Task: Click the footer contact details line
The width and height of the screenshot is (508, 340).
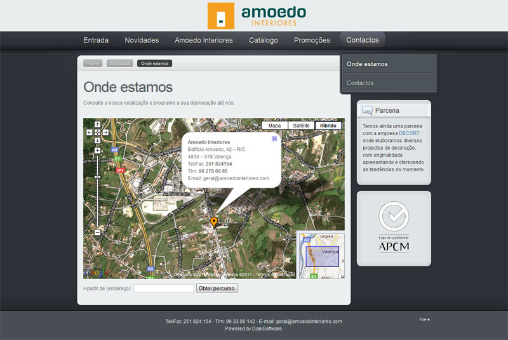Action: click(x=254, y=322)
